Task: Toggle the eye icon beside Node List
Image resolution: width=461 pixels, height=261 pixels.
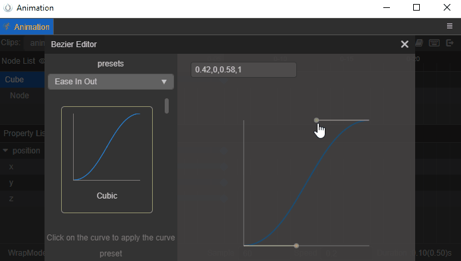Action: (x=42, y=61)
